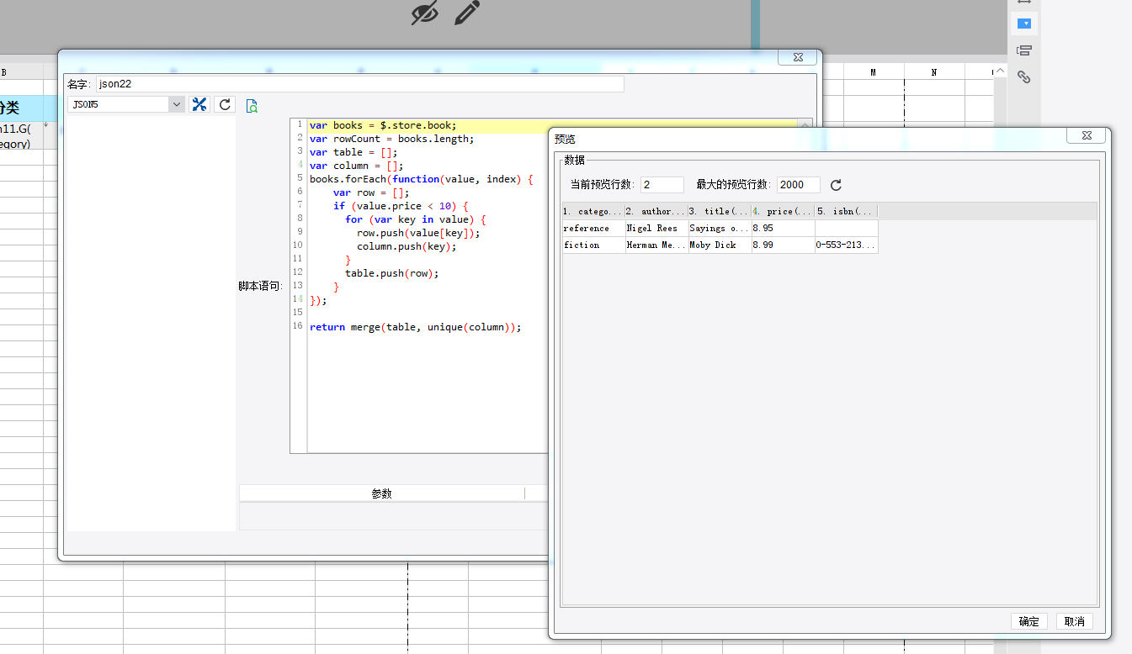Open the connection settings wrench icon

199,104
